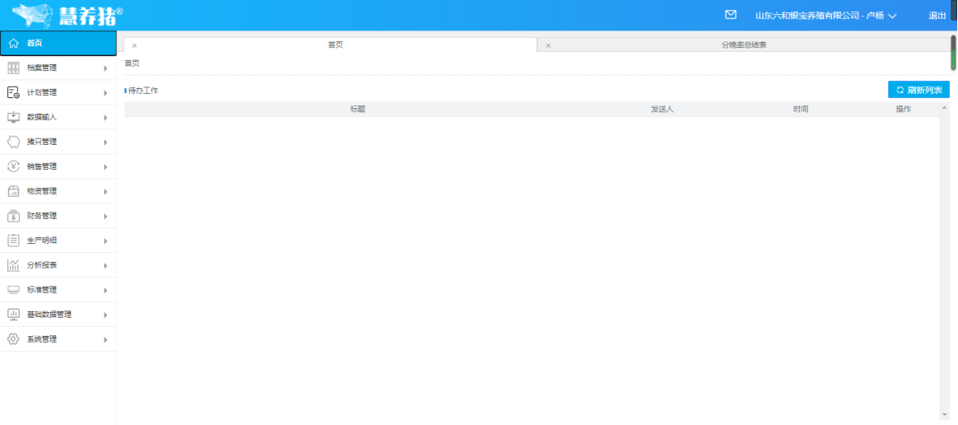Screen dimensions: 958x425
Task: Expand the 分析报表 arrow
Action: tap(105, 265)
